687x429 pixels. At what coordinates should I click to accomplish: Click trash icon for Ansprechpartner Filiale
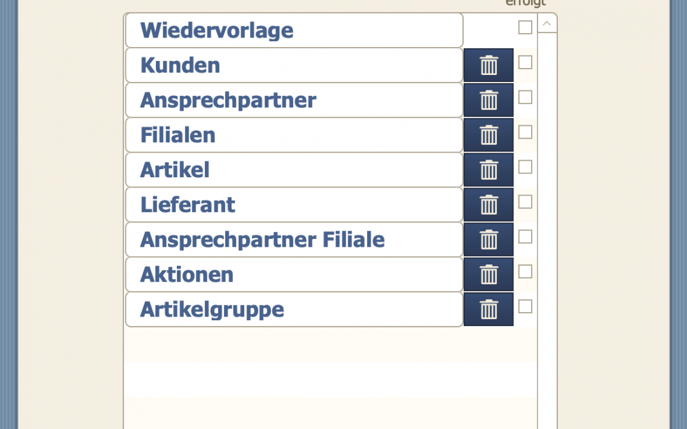489,240
